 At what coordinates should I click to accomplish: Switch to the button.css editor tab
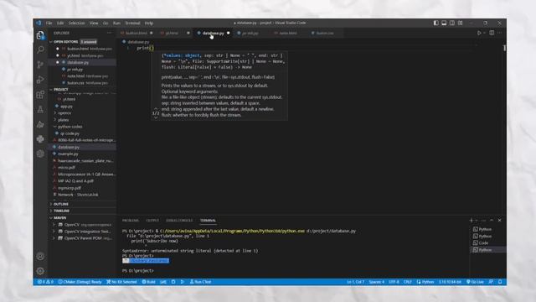pos(325,34)
